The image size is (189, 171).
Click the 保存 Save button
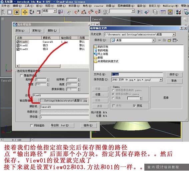pos(174,75)
